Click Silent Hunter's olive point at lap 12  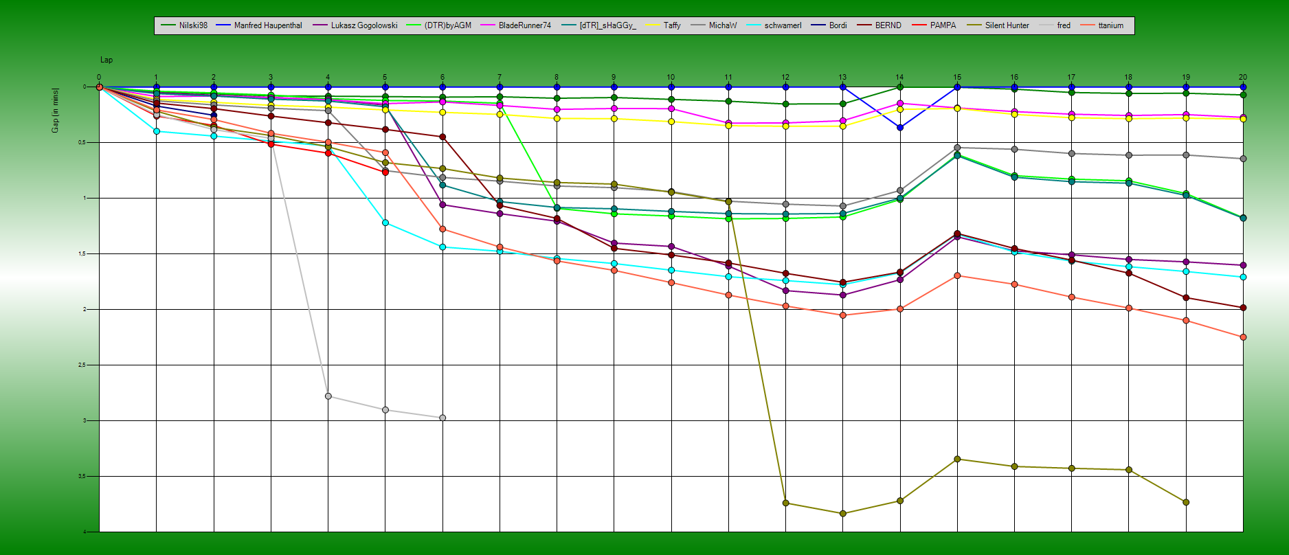pyautogui.click(x=786, y=503)
